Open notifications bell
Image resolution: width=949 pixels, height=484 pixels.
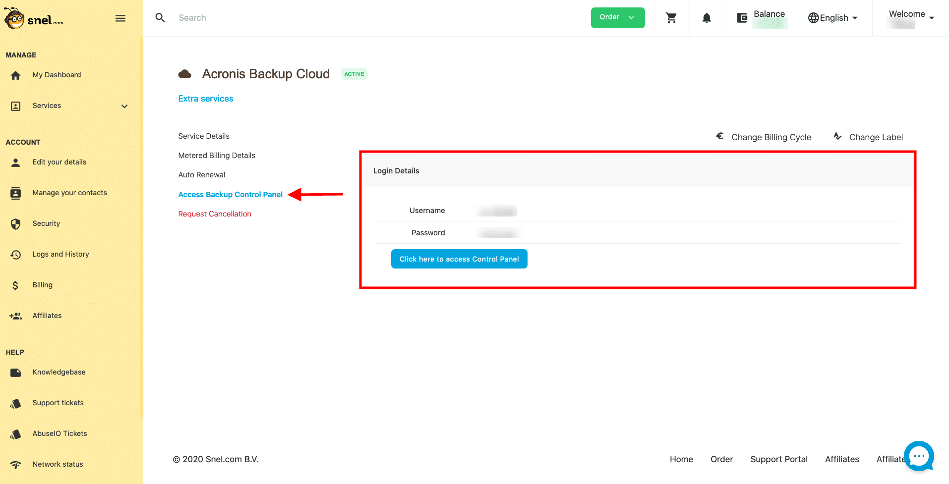click(707, 18)
